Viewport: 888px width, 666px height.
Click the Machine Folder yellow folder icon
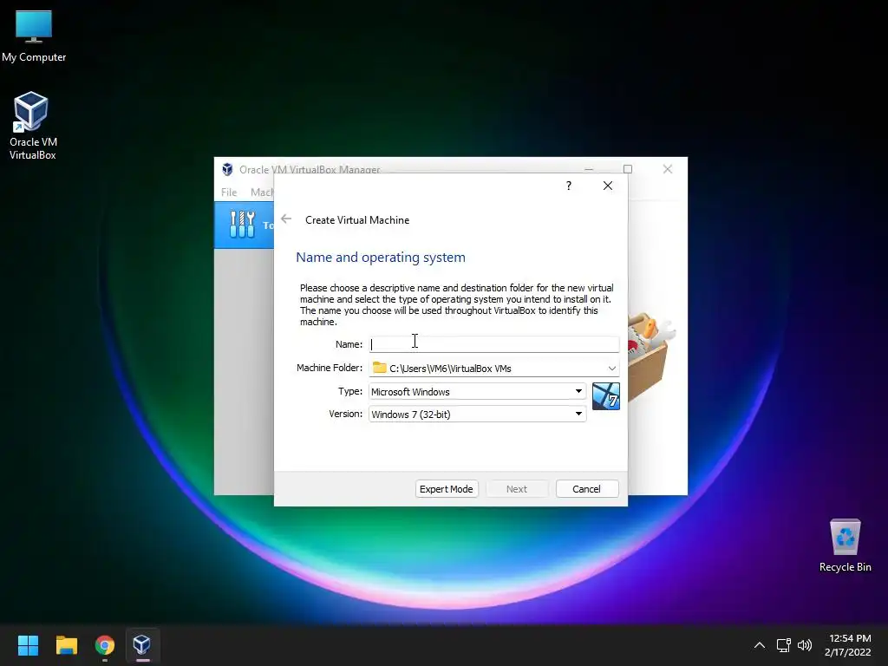(380, 368)
